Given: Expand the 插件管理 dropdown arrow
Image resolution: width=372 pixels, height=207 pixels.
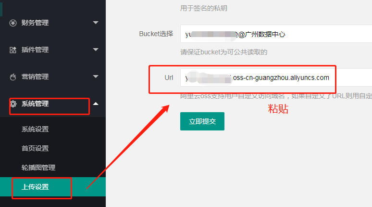Looking at the screenshot, I should (x=96, y=50).
